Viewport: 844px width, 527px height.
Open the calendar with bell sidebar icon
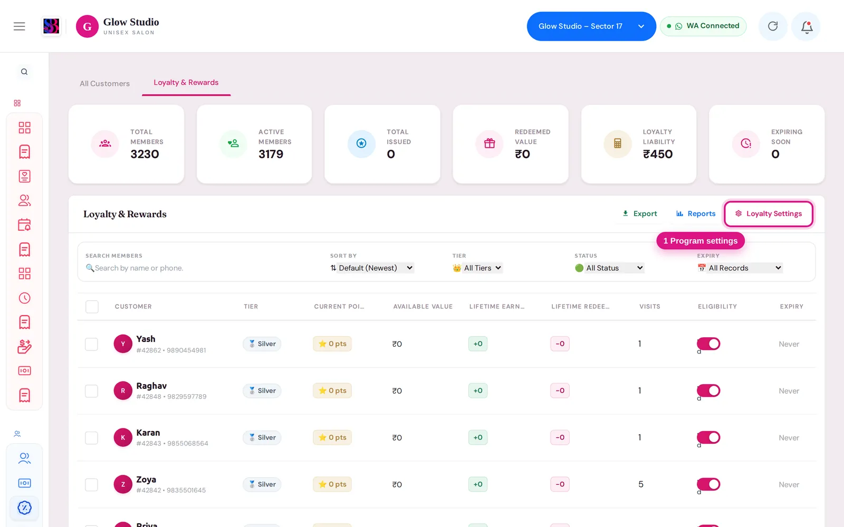point(24,225)
